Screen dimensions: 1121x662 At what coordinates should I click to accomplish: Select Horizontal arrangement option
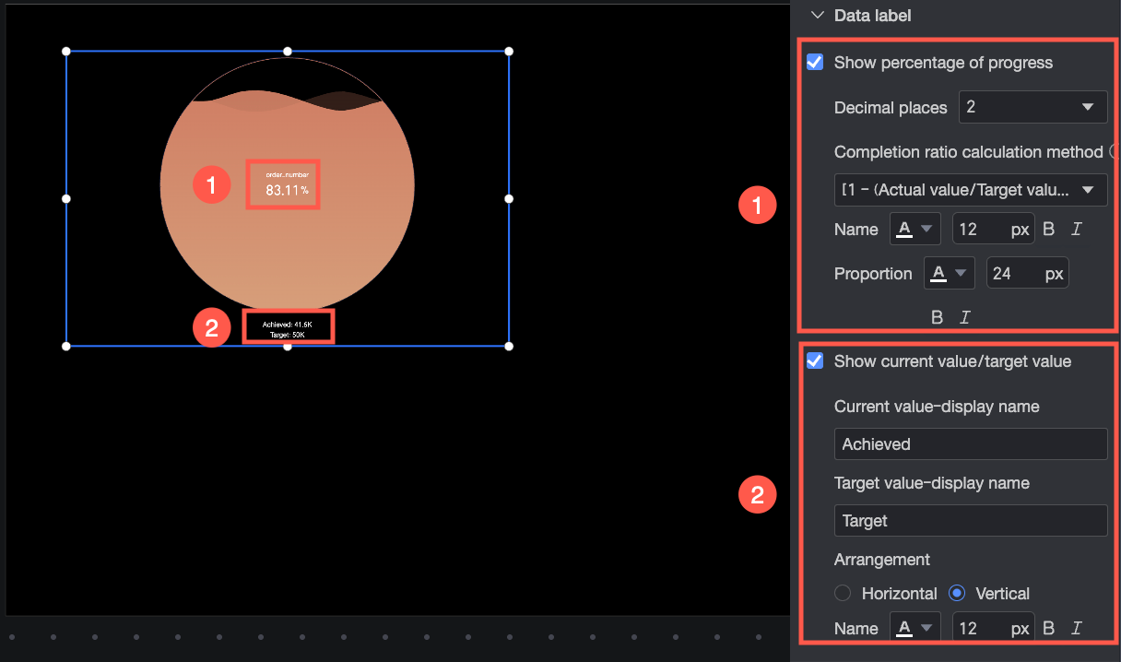pyautogui.click(x=842, y=593)
